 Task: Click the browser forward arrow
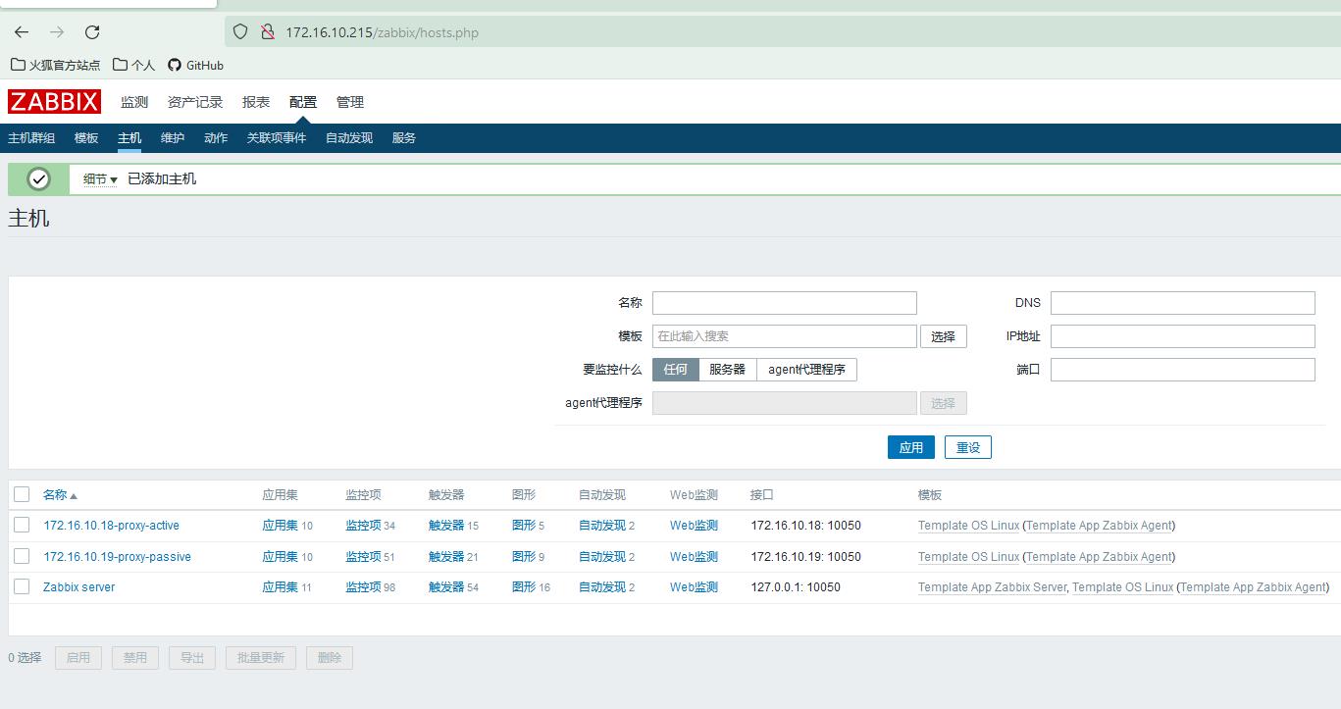pyautogui.click(x=57, y=32)
